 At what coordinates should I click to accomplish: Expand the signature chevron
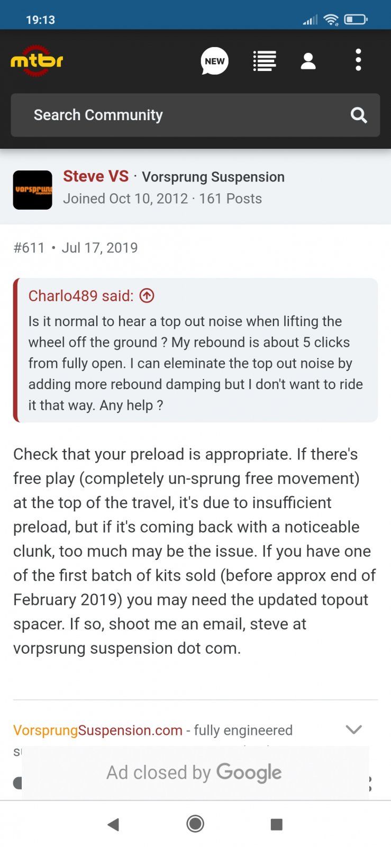353,729
